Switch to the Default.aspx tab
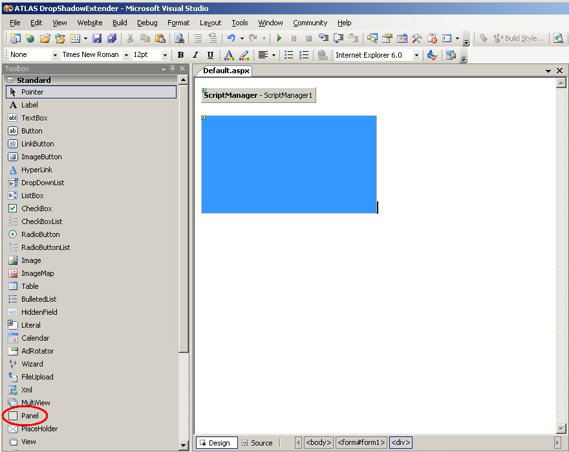The image size is (569, 452). pos(226,71)
